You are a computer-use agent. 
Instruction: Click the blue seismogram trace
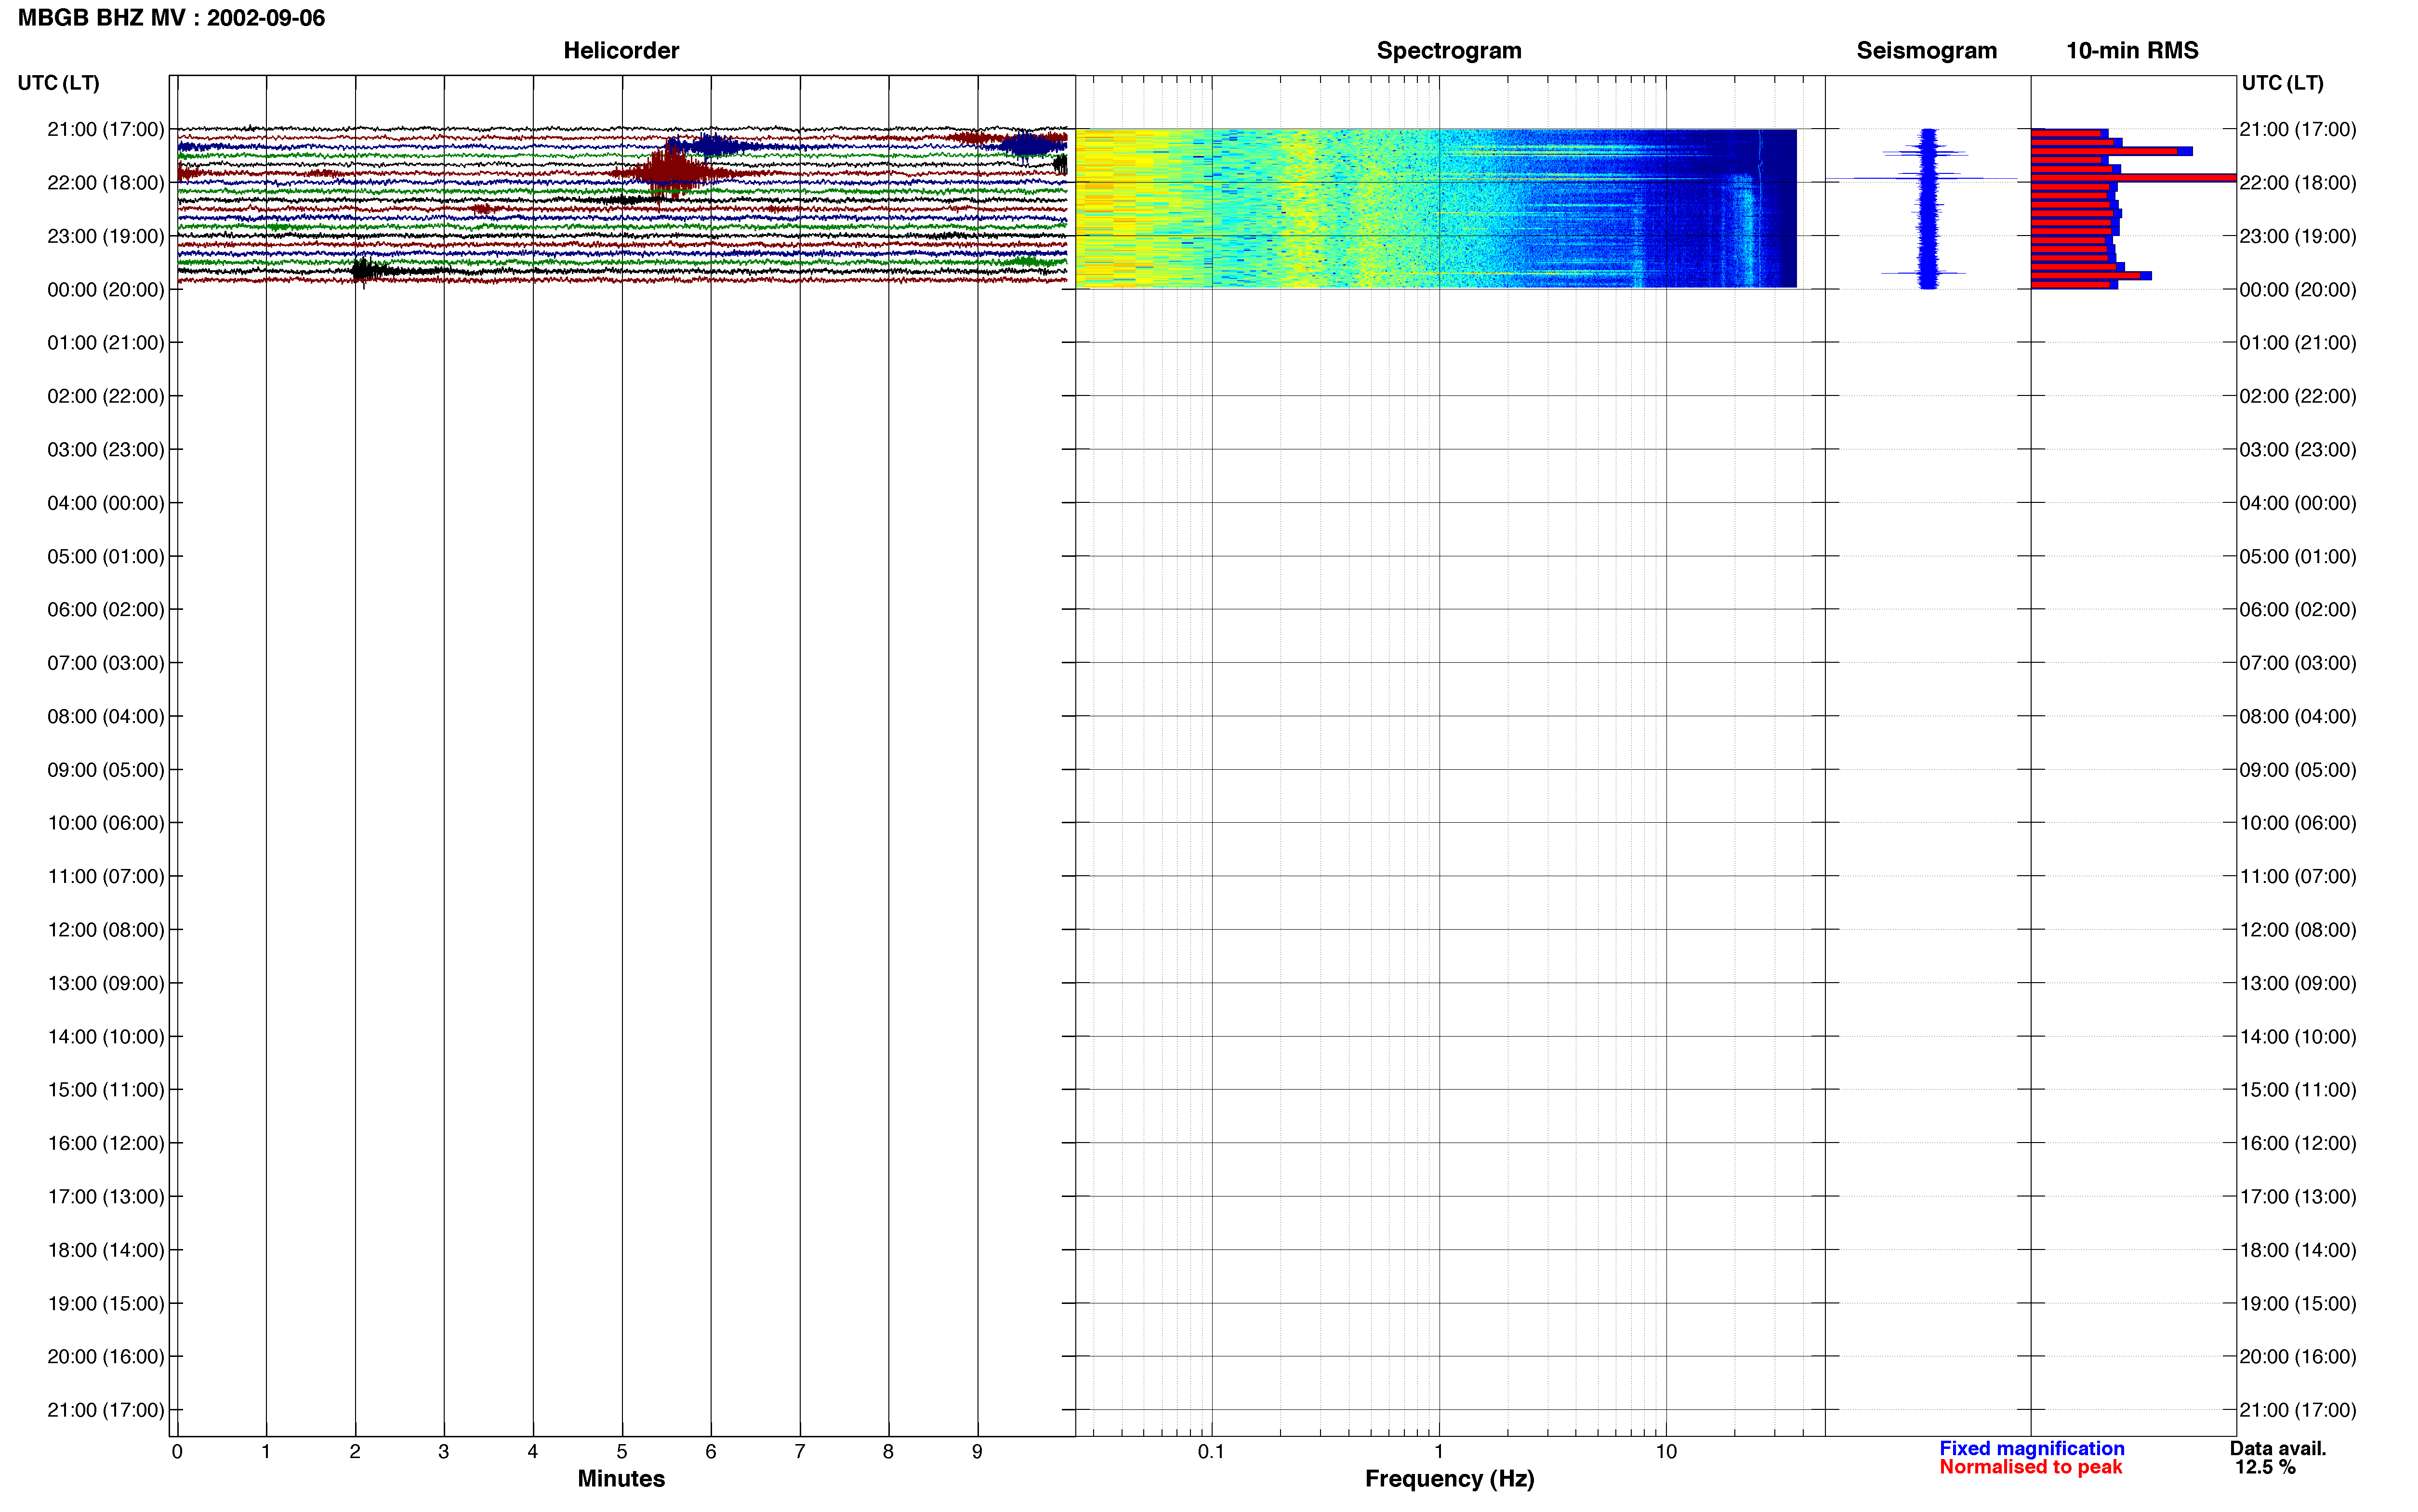1928,208
